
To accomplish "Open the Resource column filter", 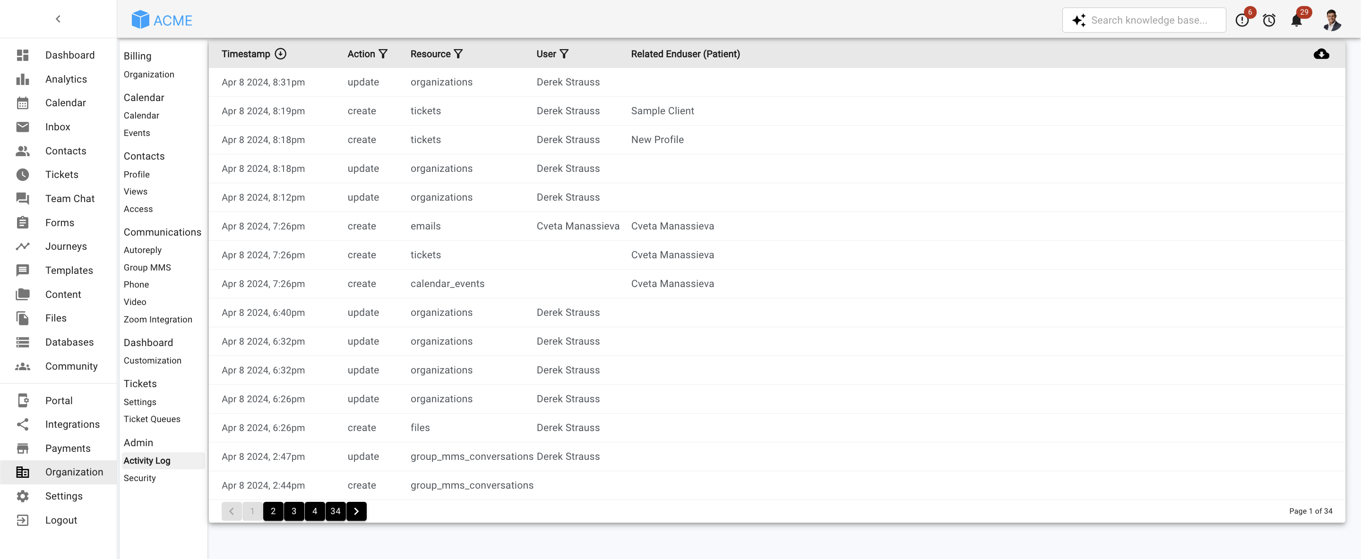I will pyautogui.click(x=458, y=54).
